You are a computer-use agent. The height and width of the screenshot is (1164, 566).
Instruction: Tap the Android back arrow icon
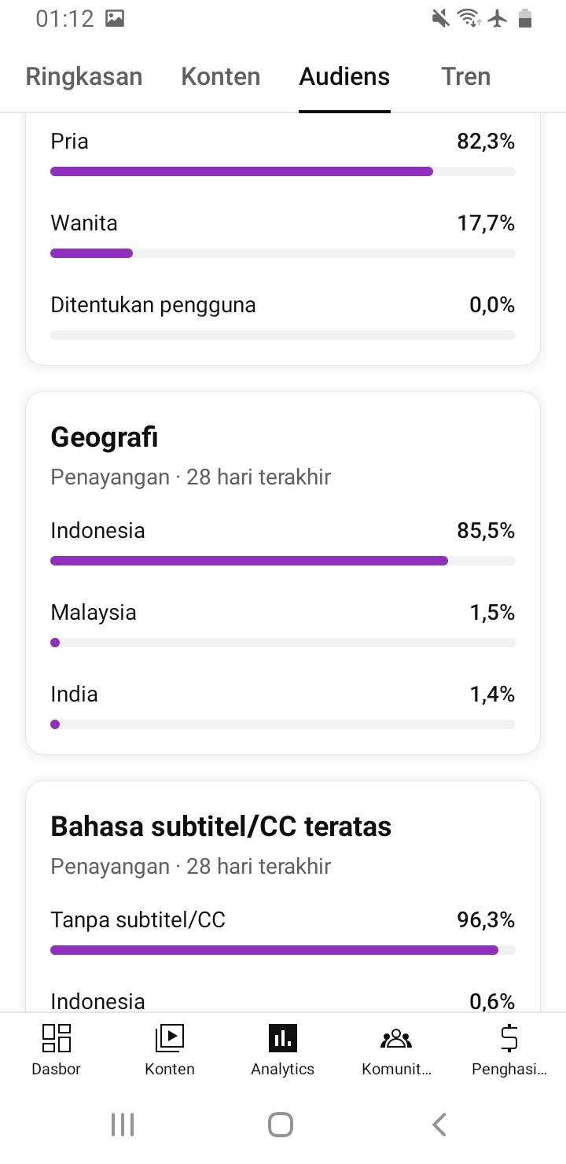pos(439,1125)
